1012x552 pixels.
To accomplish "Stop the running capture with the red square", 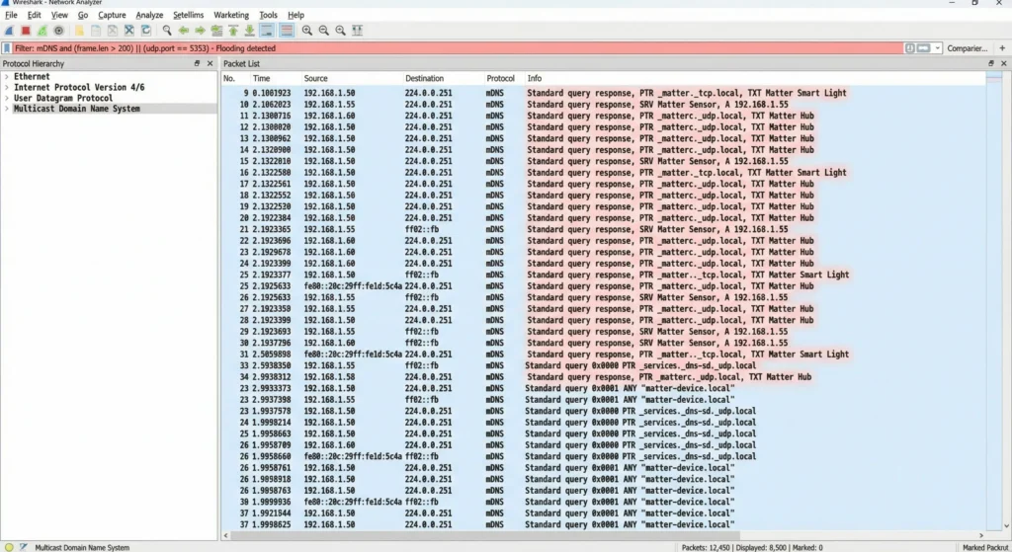I will (26, 31).
